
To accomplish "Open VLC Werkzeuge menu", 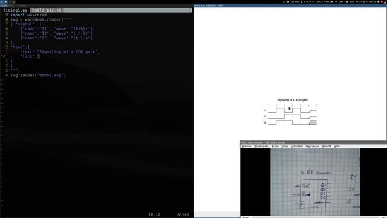I will click(312, 147).
